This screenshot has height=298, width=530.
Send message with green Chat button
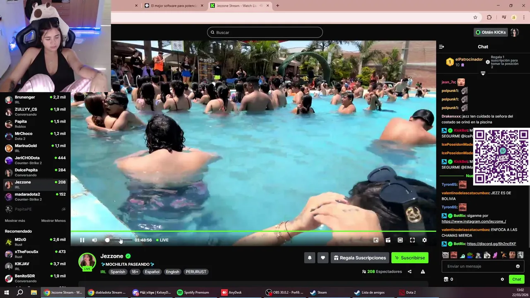tap(517, 279)
